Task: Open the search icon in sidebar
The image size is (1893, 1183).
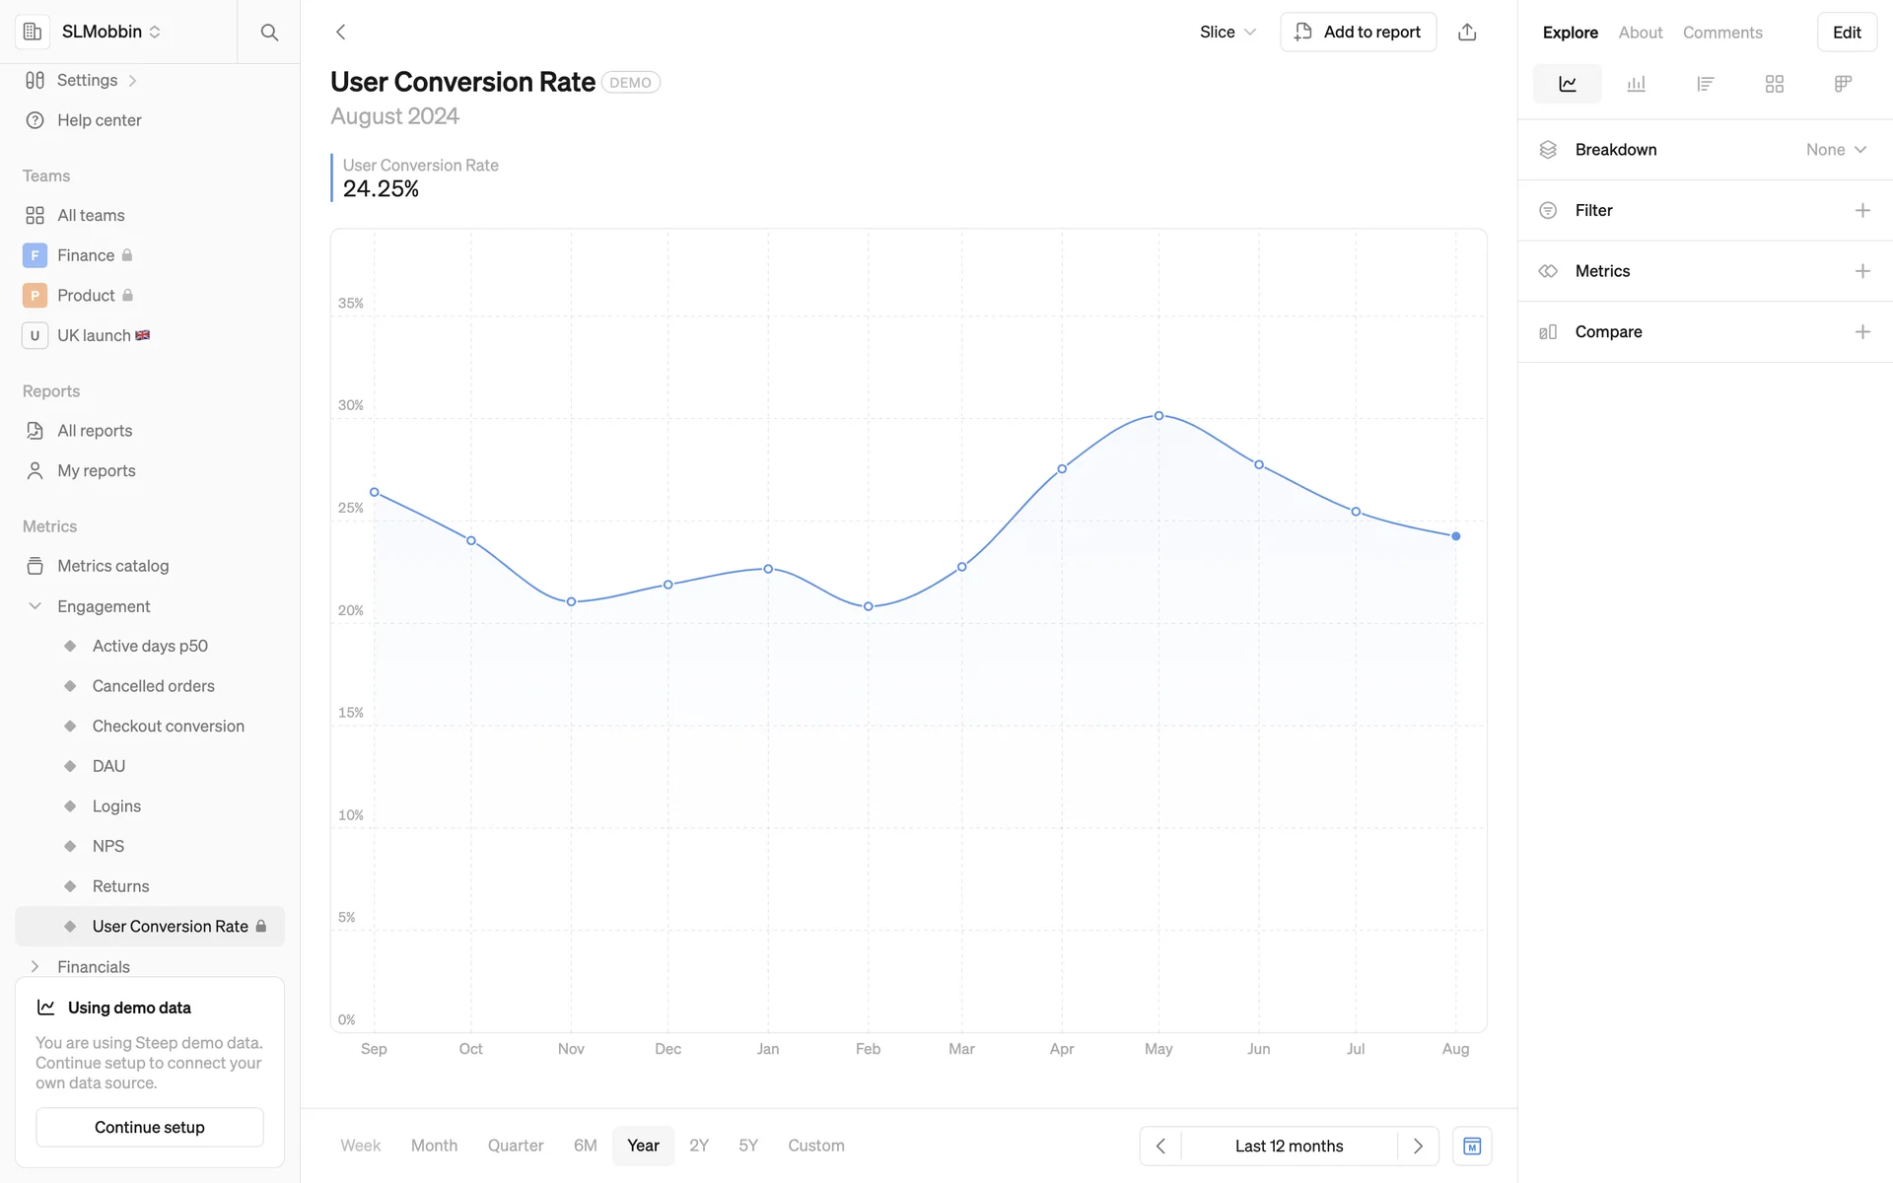Action: pyautogui.click(x=269, y=33)
